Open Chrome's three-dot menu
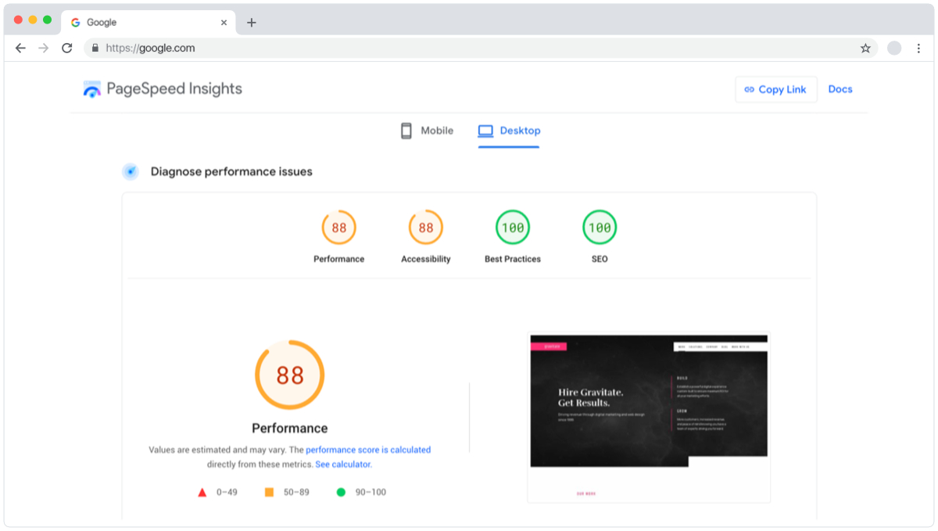Viewport: 938px width, 531px height. click(x=918, y=48)
